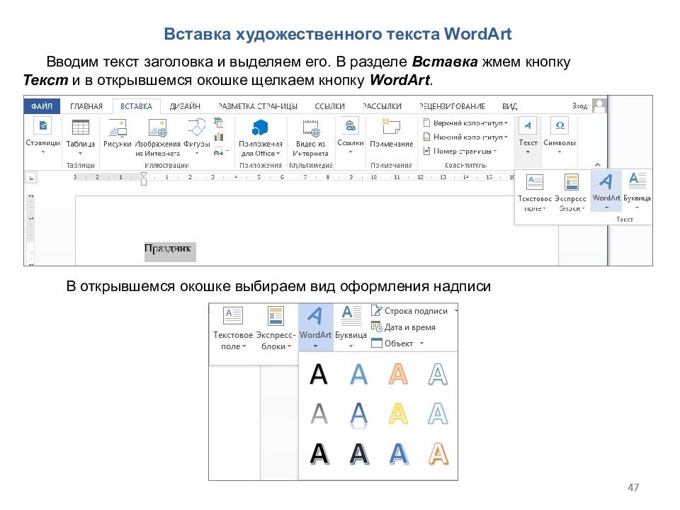Image resolution: width=680 pixels, height=510 pixels.
Task: Collapse the ribbon with the chevron arrow
Action: tap(598, 164)
